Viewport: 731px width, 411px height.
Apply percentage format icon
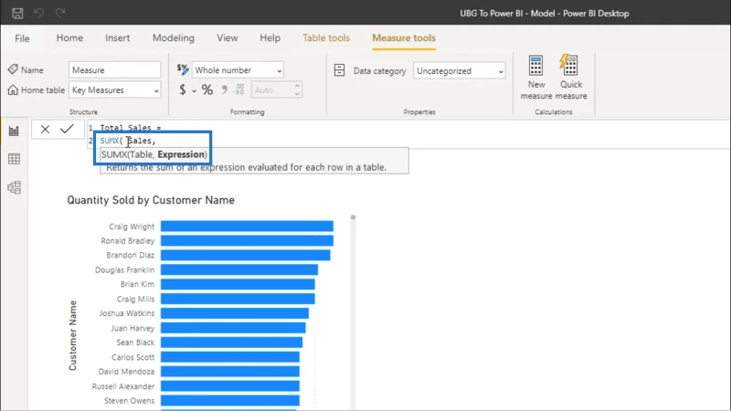pyautogui.click(x=207, y=90)
